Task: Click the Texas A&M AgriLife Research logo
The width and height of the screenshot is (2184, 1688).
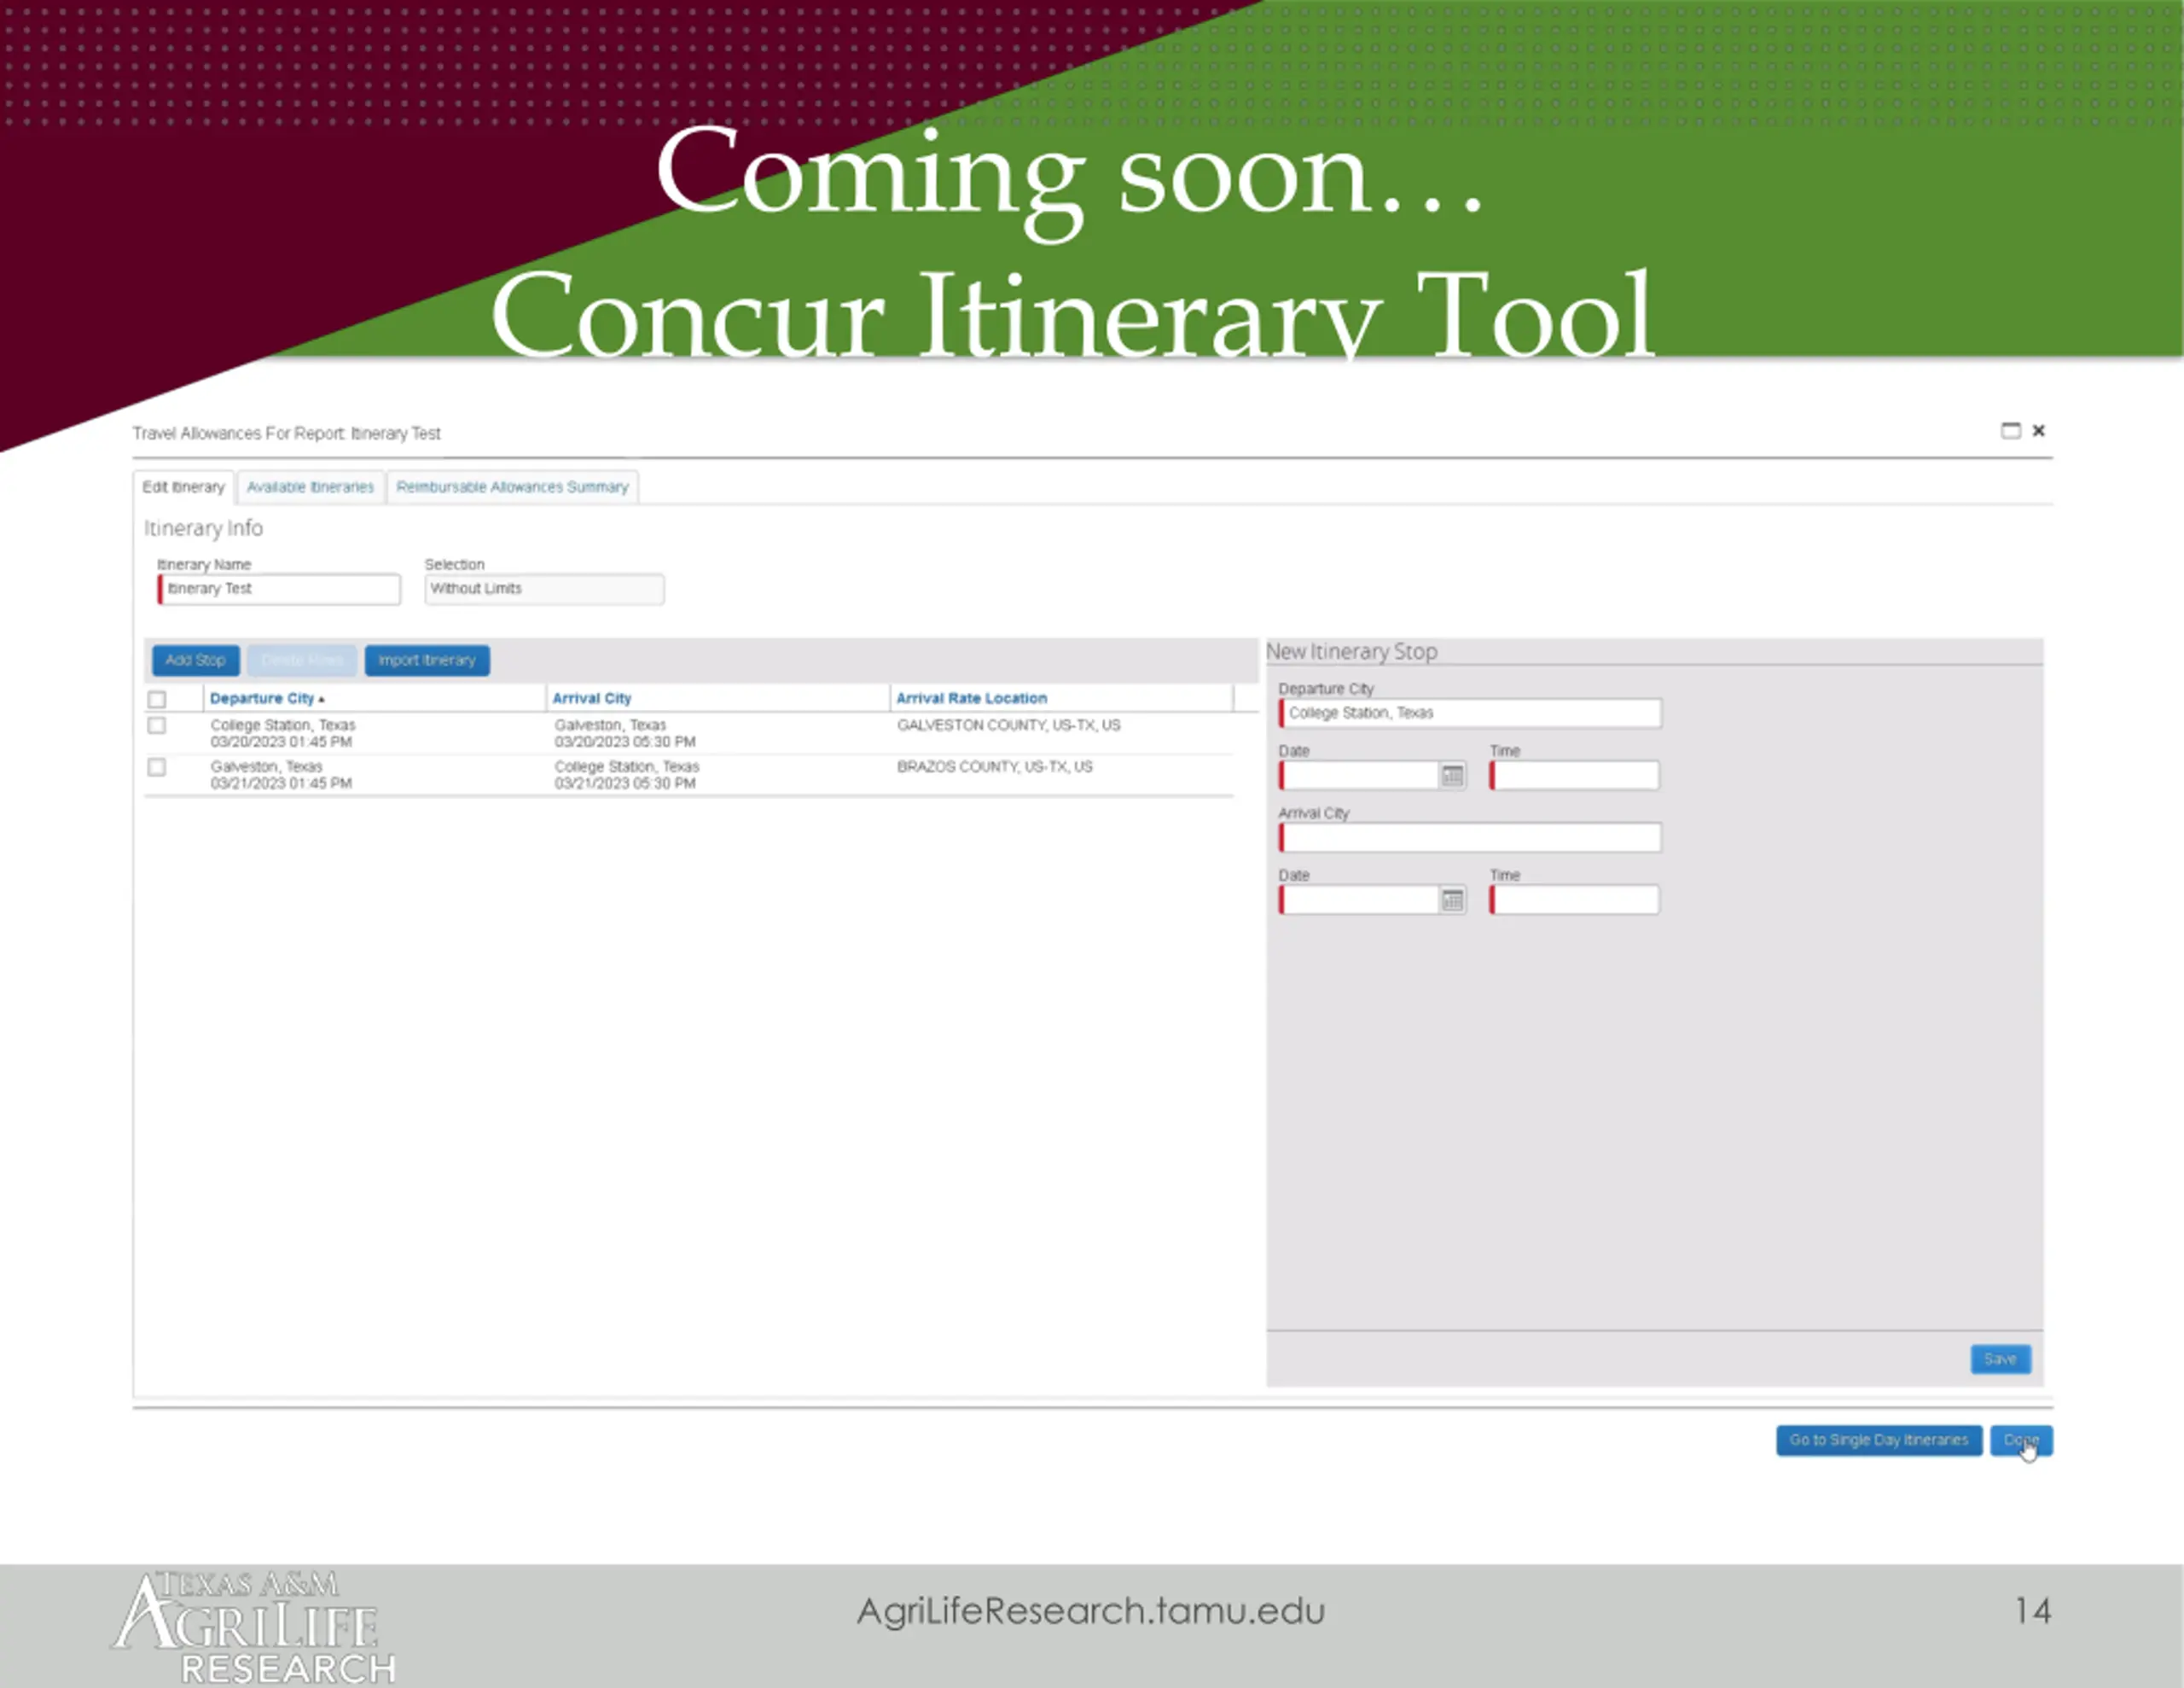Action: pos(254,1627)
